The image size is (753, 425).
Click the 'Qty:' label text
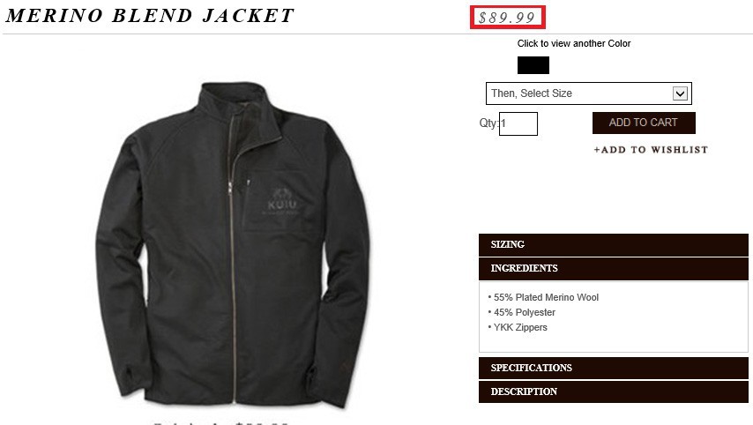[x=488, y=123]
